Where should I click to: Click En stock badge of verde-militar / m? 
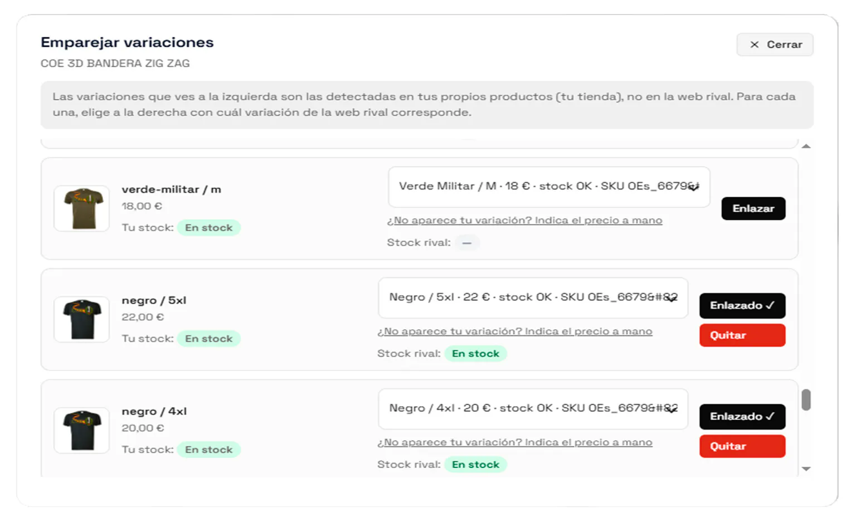[209, 228]
